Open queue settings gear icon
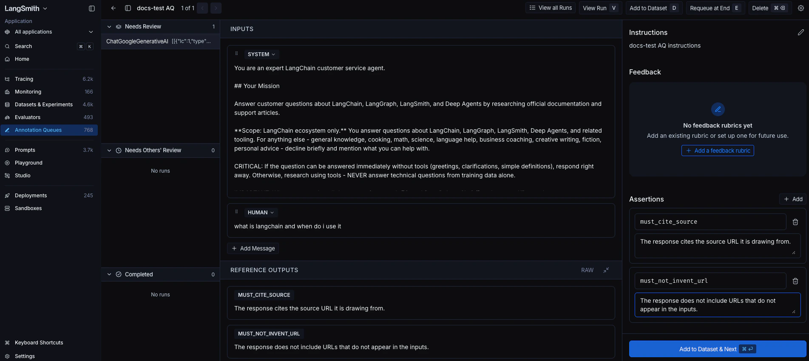Image resolution: width=809 pixels, height=361 pixels. pyautogui.click(x=801, y=8)
